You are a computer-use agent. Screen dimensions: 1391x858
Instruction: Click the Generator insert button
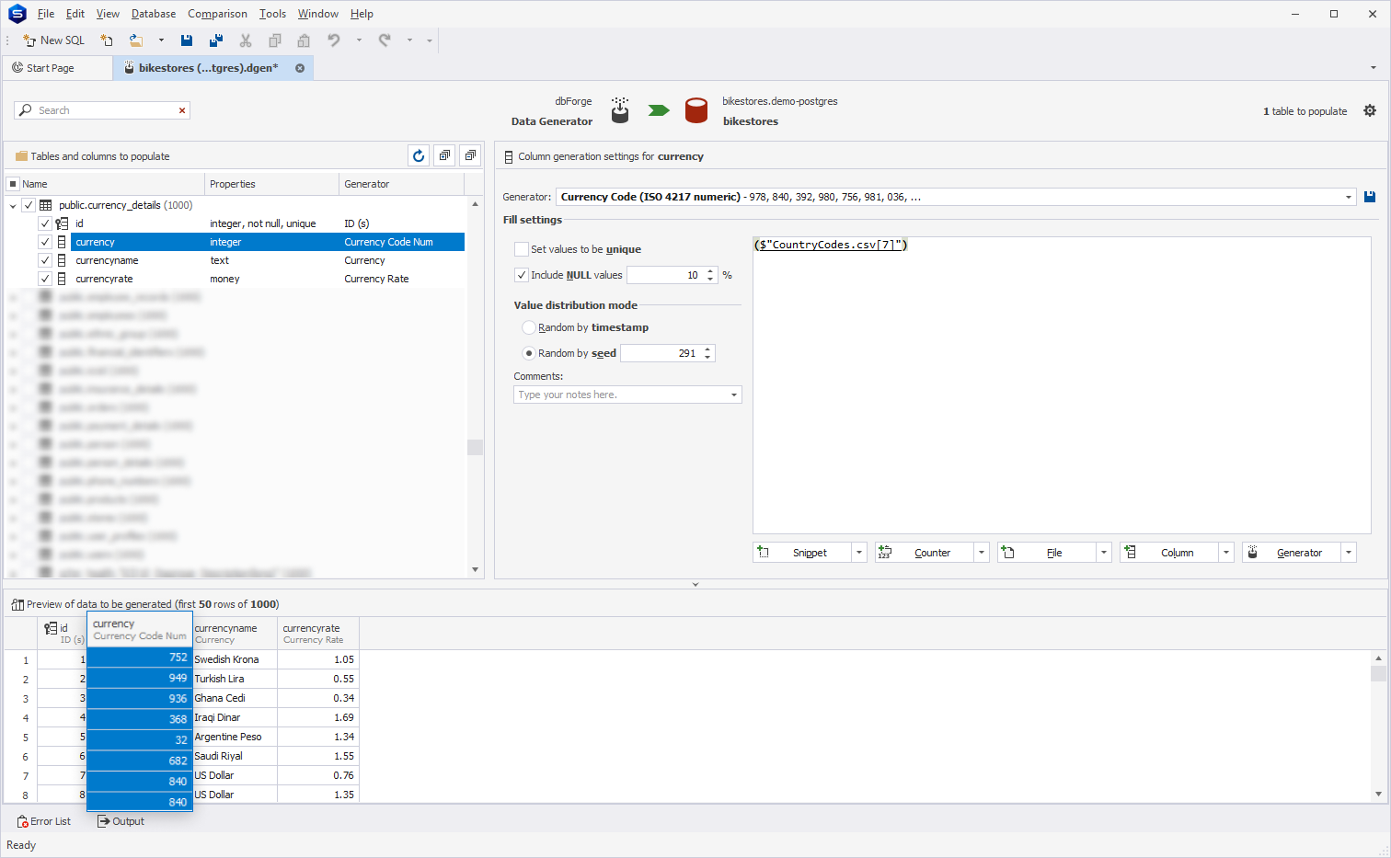[1292, 553]
